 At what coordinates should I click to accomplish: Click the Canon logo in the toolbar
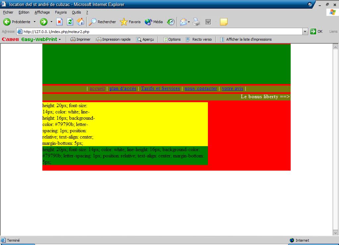(x=10, y=39)
